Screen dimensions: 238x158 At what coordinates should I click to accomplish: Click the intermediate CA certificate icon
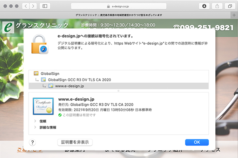pyautogui.click(x=43, y=79)
